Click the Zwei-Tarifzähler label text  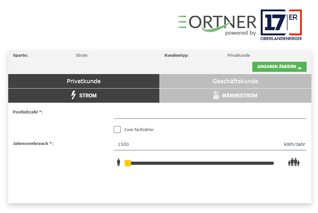(139, 130)
